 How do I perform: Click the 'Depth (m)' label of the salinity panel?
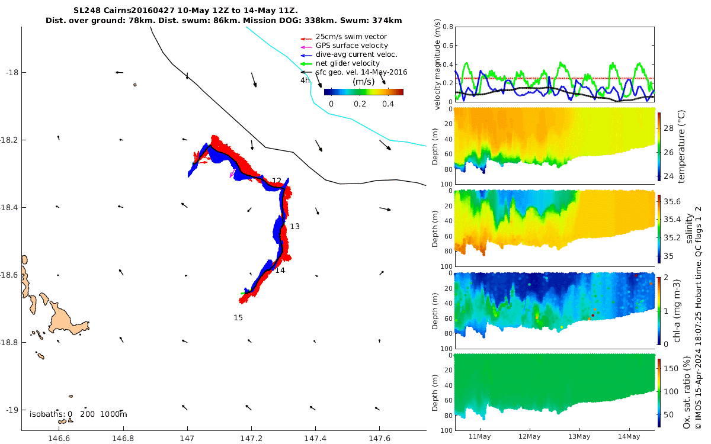click(x=436, y=229)
